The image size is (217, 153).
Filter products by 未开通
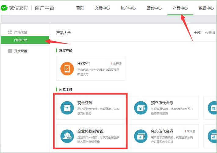click(210, 33)
